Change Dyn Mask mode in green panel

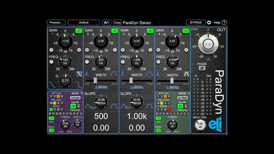coord(182,98)
